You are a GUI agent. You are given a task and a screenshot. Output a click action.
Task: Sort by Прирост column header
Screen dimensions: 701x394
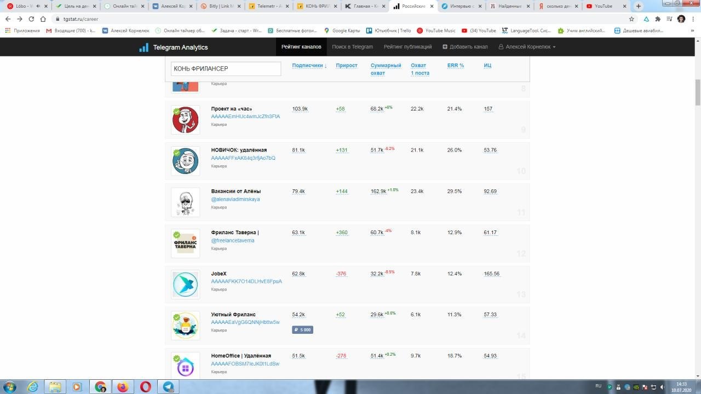tap(347, 66)
